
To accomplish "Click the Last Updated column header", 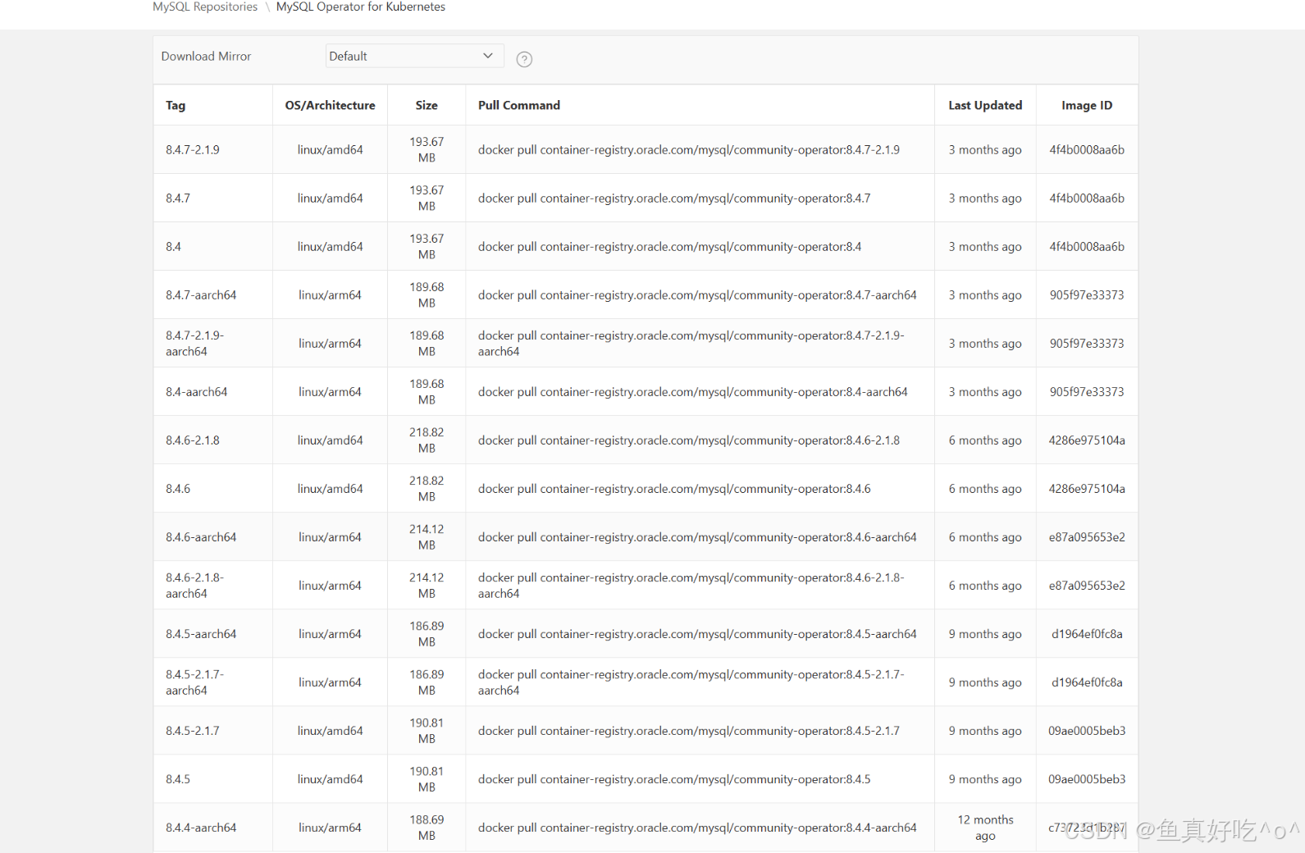I will (x=985, y=105).
